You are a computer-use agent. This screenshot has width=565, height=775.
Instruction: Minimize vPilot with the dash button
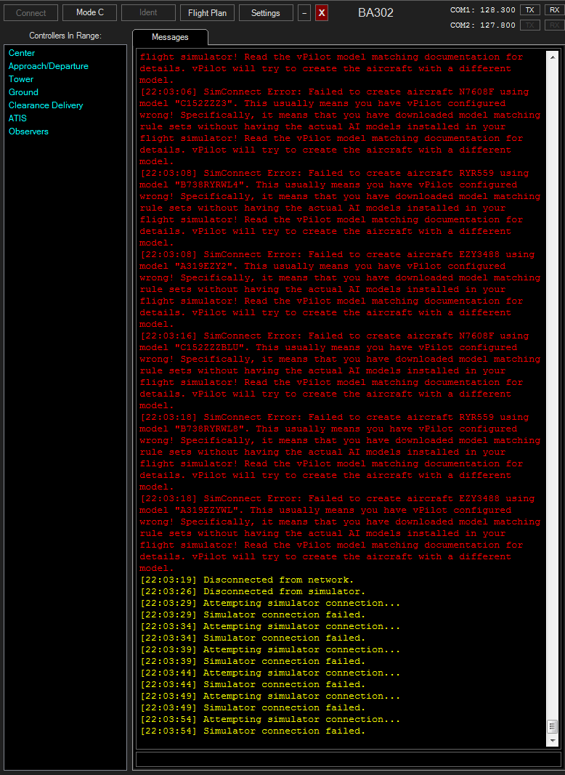(x=304, y=13)
